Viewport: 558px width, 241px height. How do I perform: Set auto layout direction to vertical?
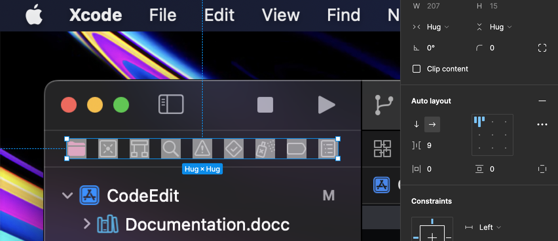(417, 124)
